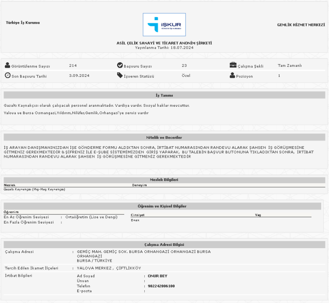Click the Türkiye İş Kurumu label
The image size is (329, 303).
click(x=23, y=22)
